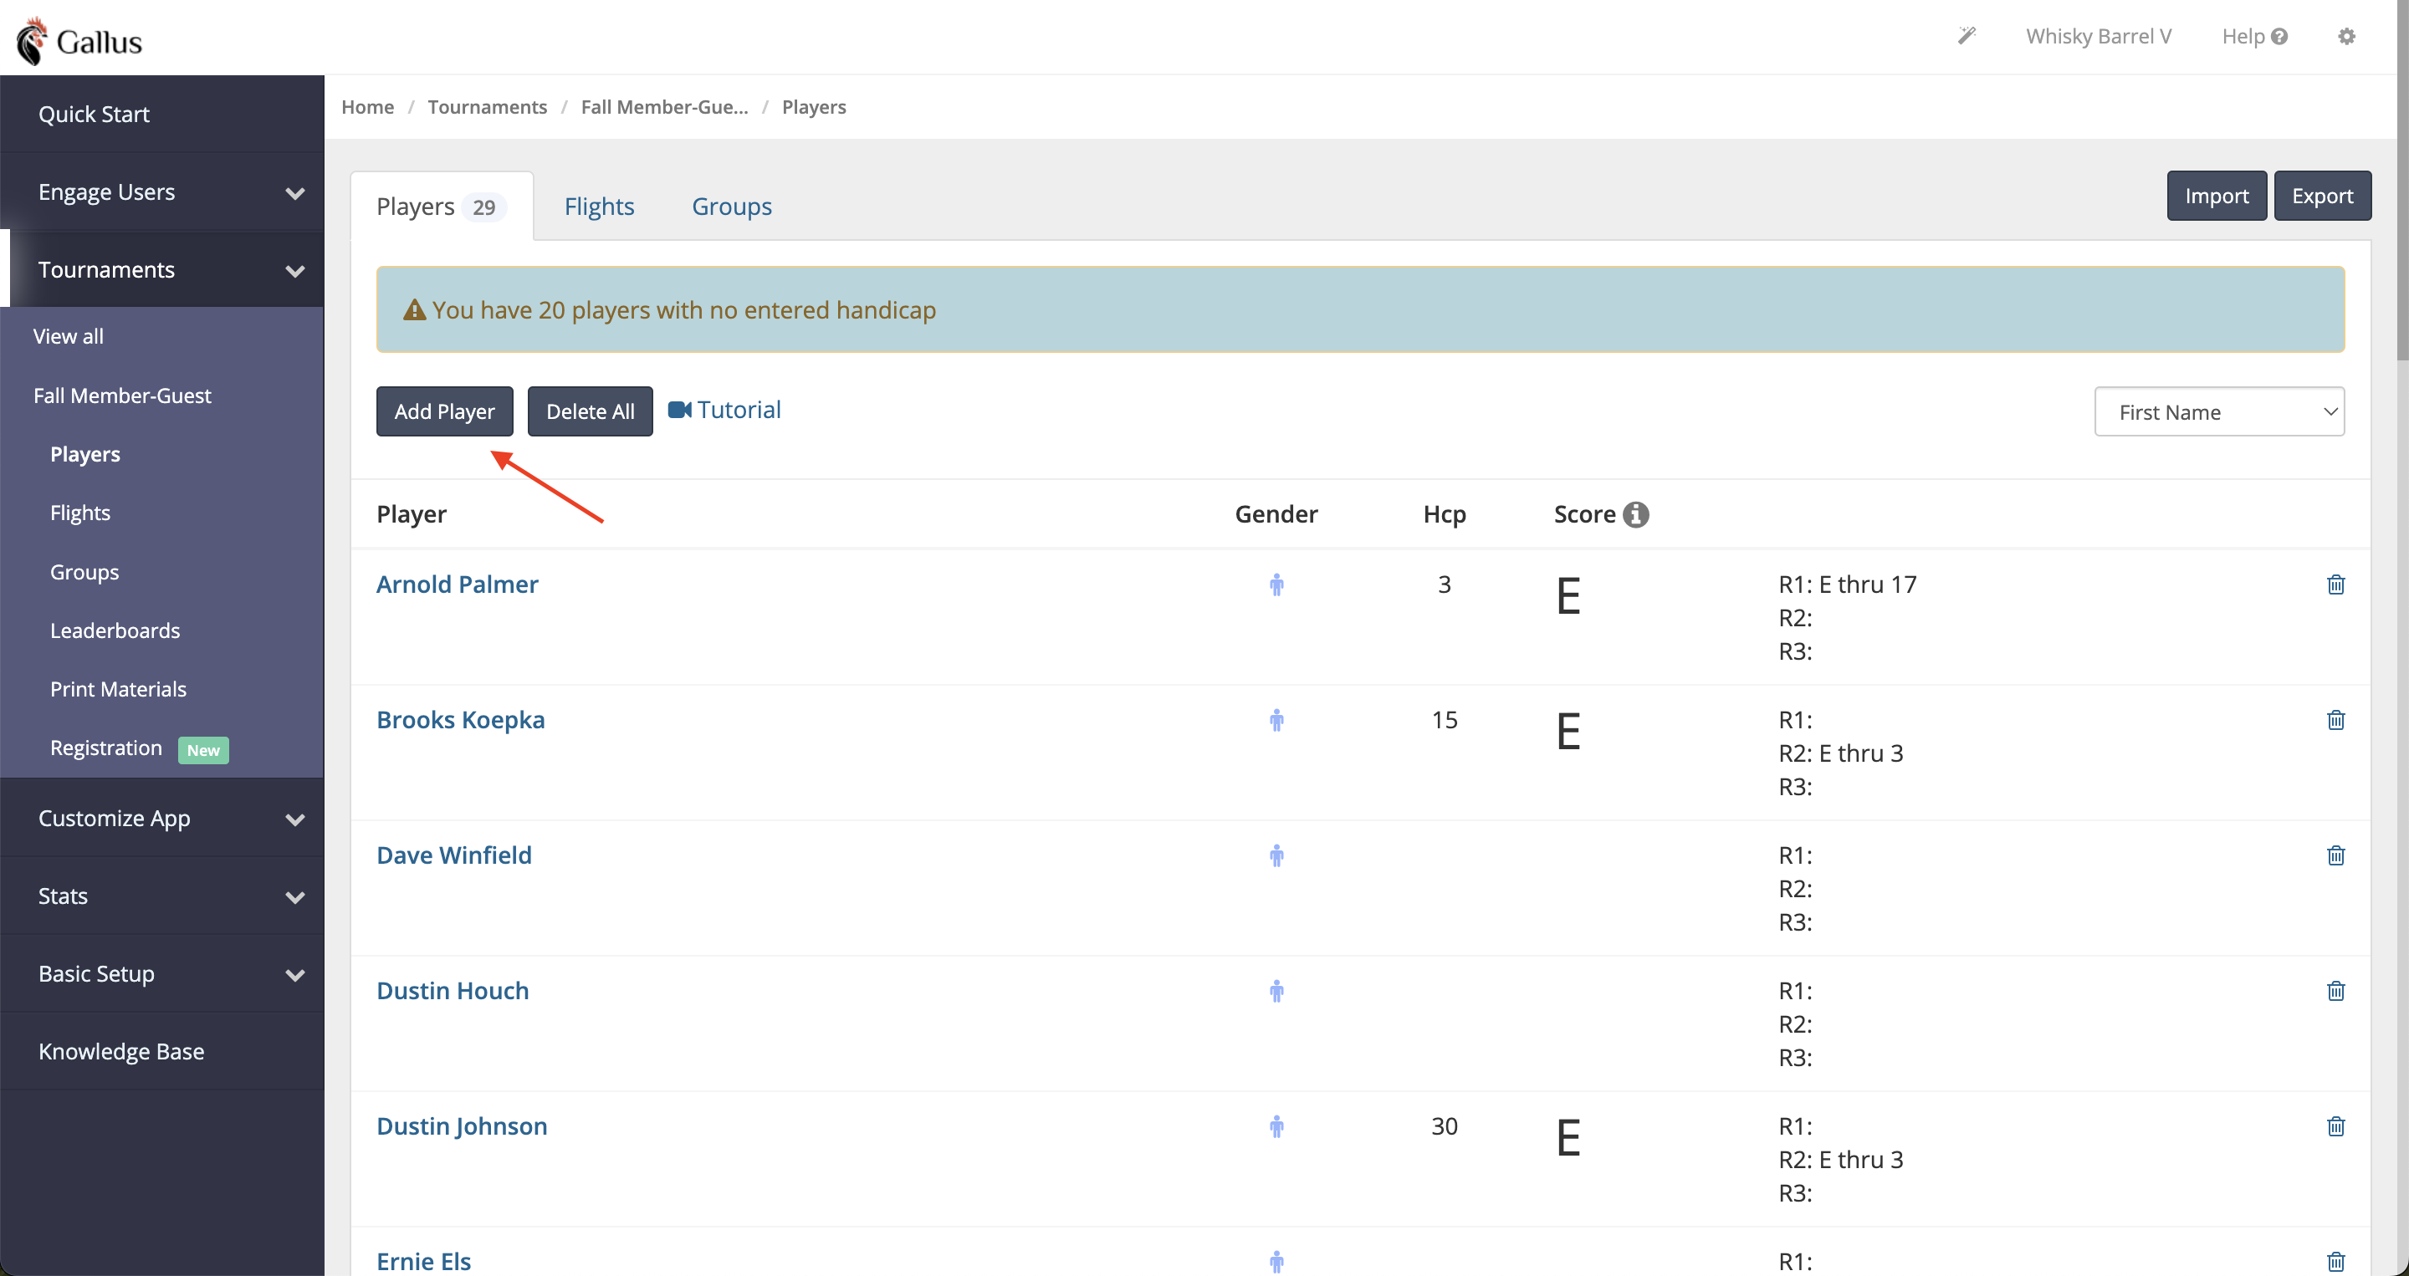2409x1276 pixels.
Task: Delete Dustin Houch using trash icon
Action: coord(2336,991)
